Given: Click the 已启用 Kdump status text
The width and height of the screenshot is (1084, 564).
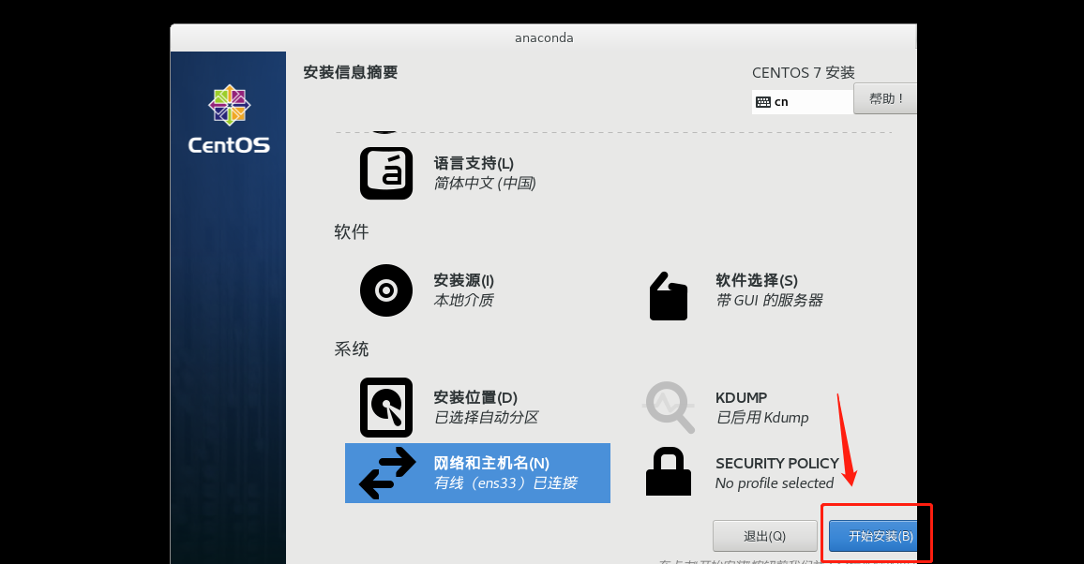Looking at the screenshot, I should (761, 418).
